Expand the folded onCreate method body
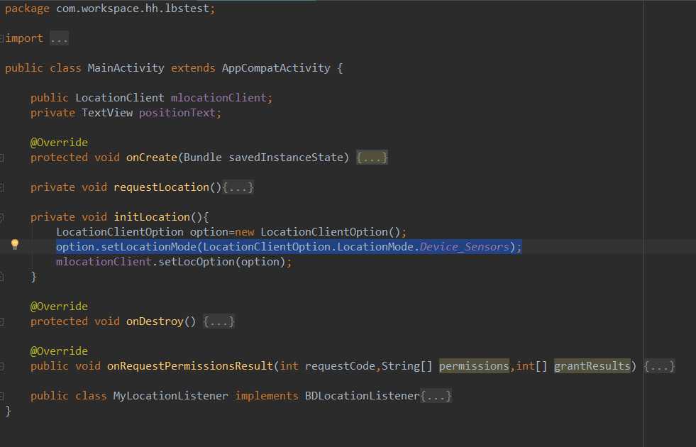The height and width of the screenshot is (447, 696). tap(372, 158)
